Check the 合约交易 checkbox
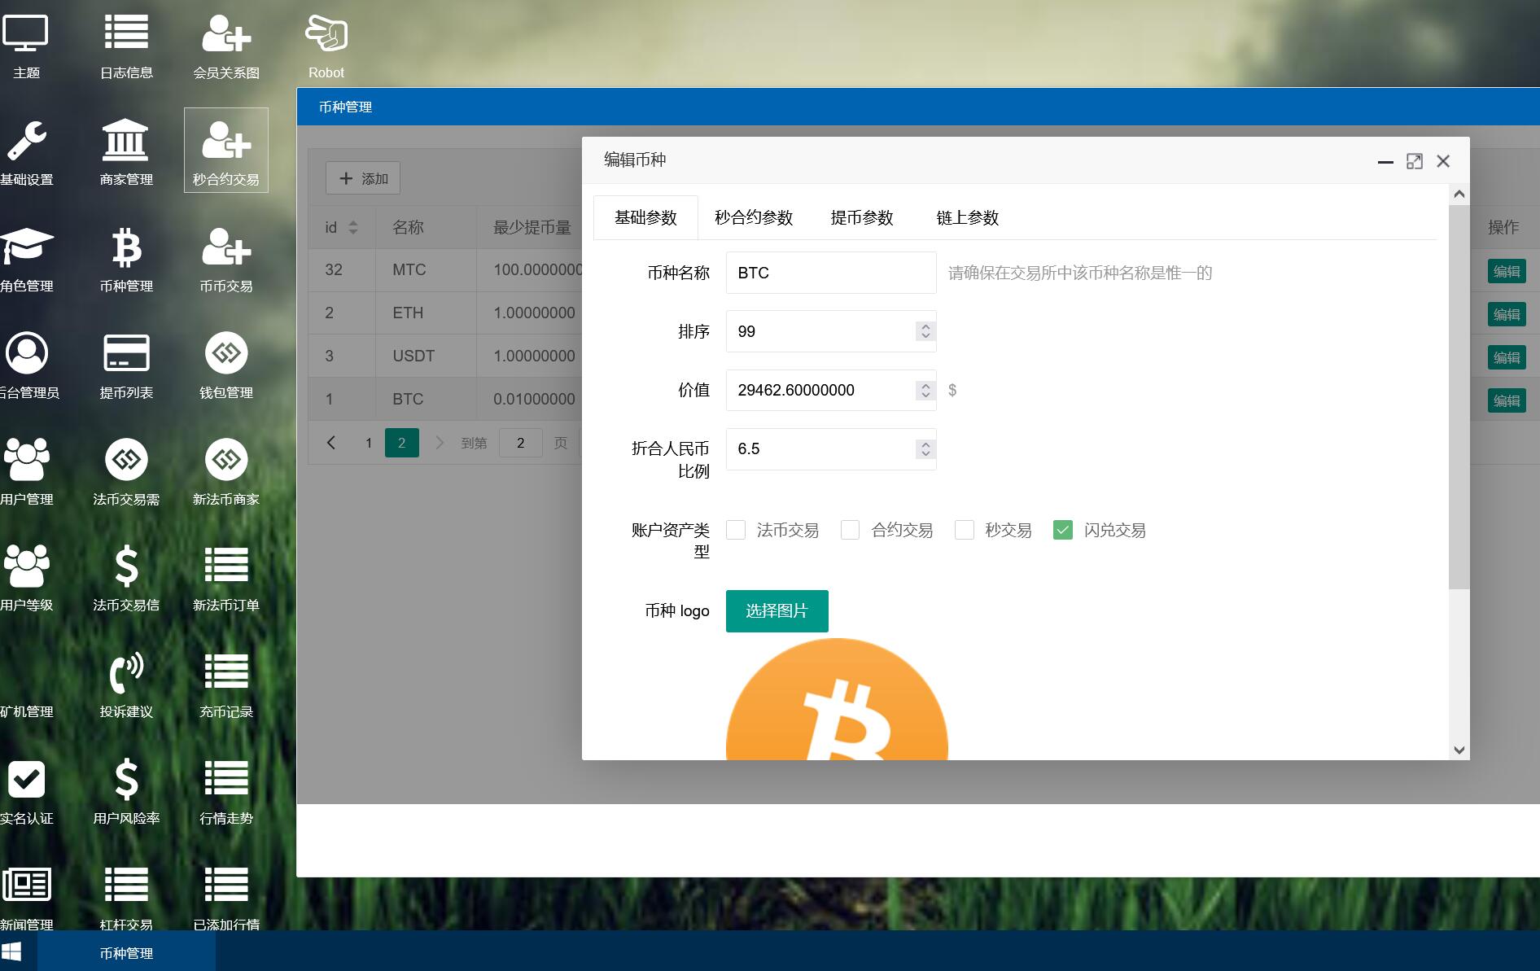 pyautogui.click(x=850, y=530)
